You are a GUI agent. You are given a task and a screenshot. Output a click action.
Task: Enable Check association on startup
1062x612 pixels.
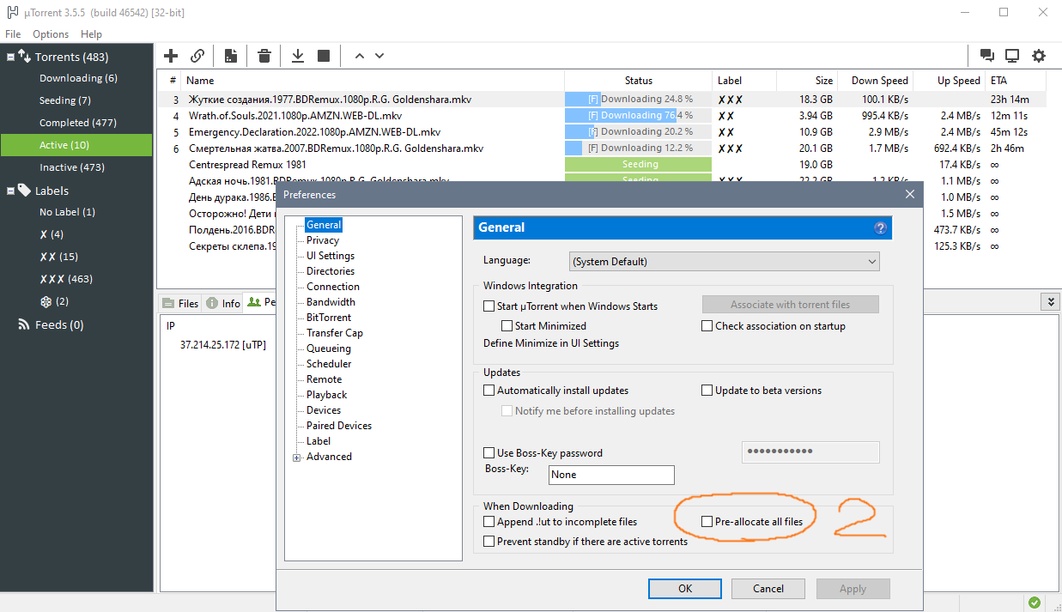pos(707,326)
